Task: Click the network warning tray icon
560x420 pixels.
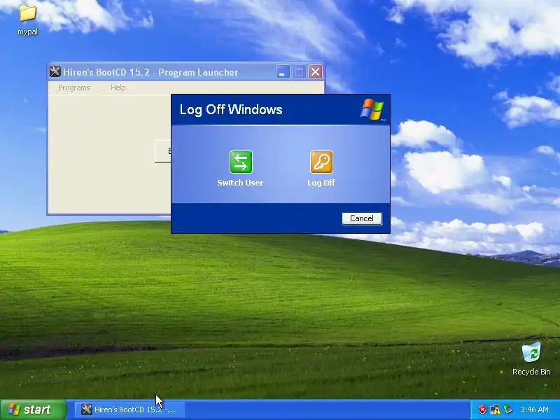Action: tap(495, 409)
